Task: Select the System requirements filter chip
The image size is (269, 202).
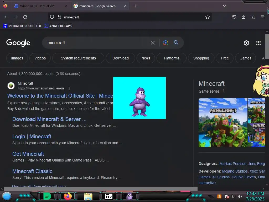Action: 78,58
